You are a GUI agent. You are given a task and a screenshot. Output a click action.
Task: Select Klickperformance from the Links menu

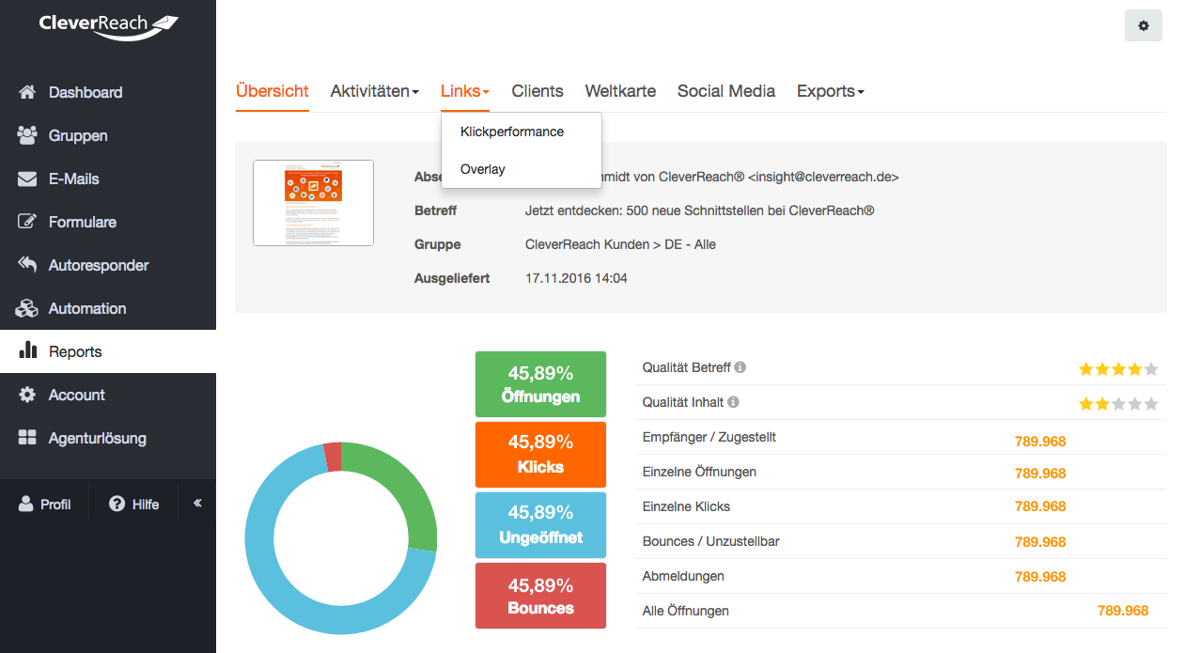pos(522,132)
